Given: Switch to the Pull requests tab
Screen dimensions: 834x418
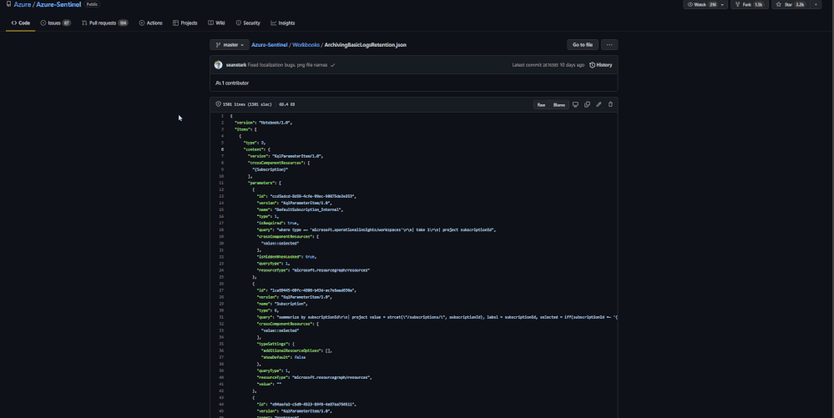Looking at the screenshot, I should click(105, 23).
